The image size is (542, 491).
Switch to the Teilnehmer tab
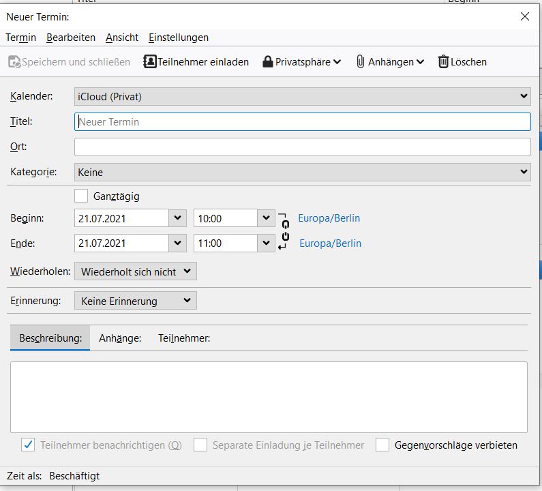[x=184, y=338]
